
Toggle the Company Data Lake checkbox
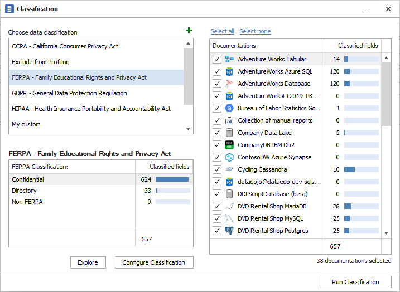point(217,133)
